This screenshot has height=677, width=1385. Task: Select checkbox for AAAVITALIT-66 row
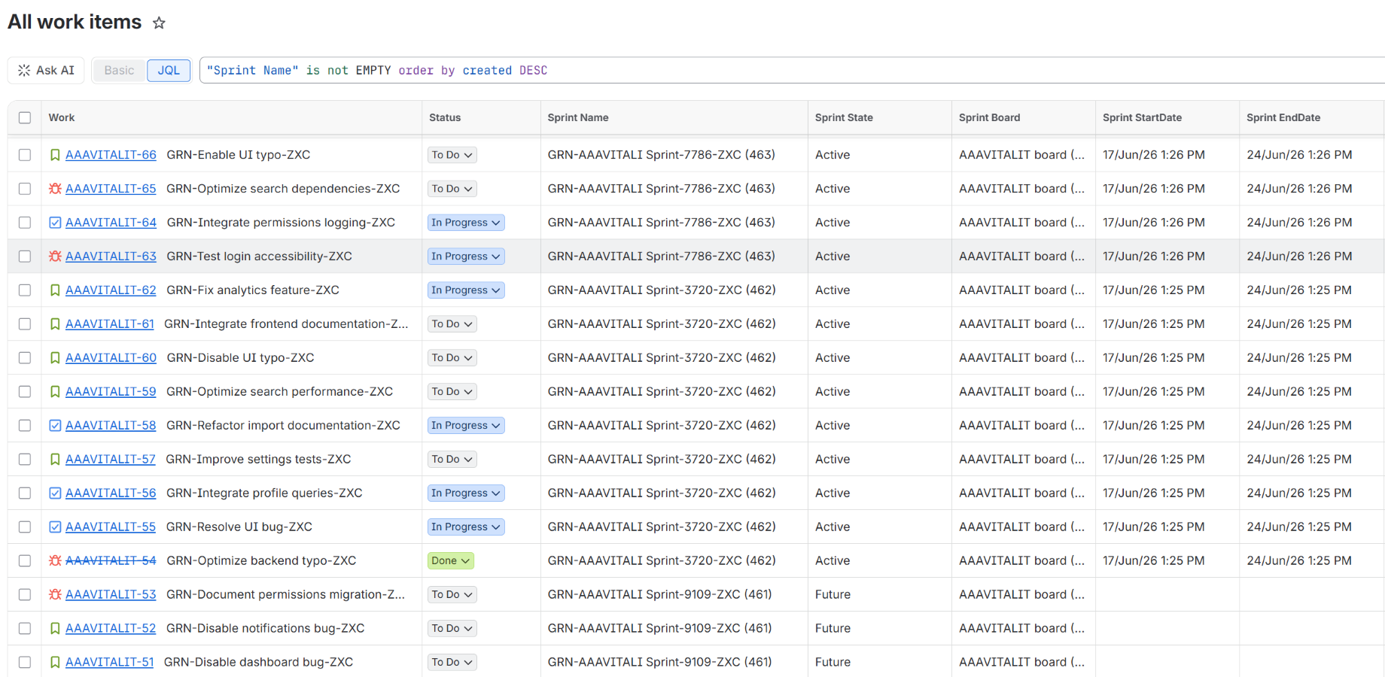25,155
